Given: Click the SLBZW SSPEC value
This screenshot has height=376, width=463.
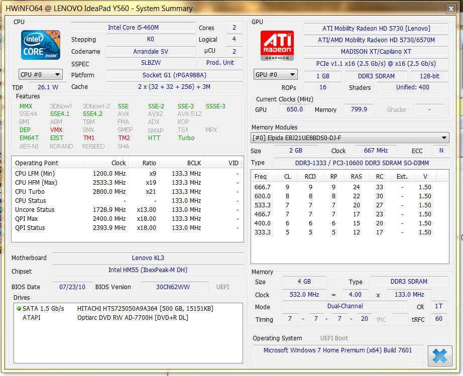Looking at the screenshot, I should click(x=151, y=63).
